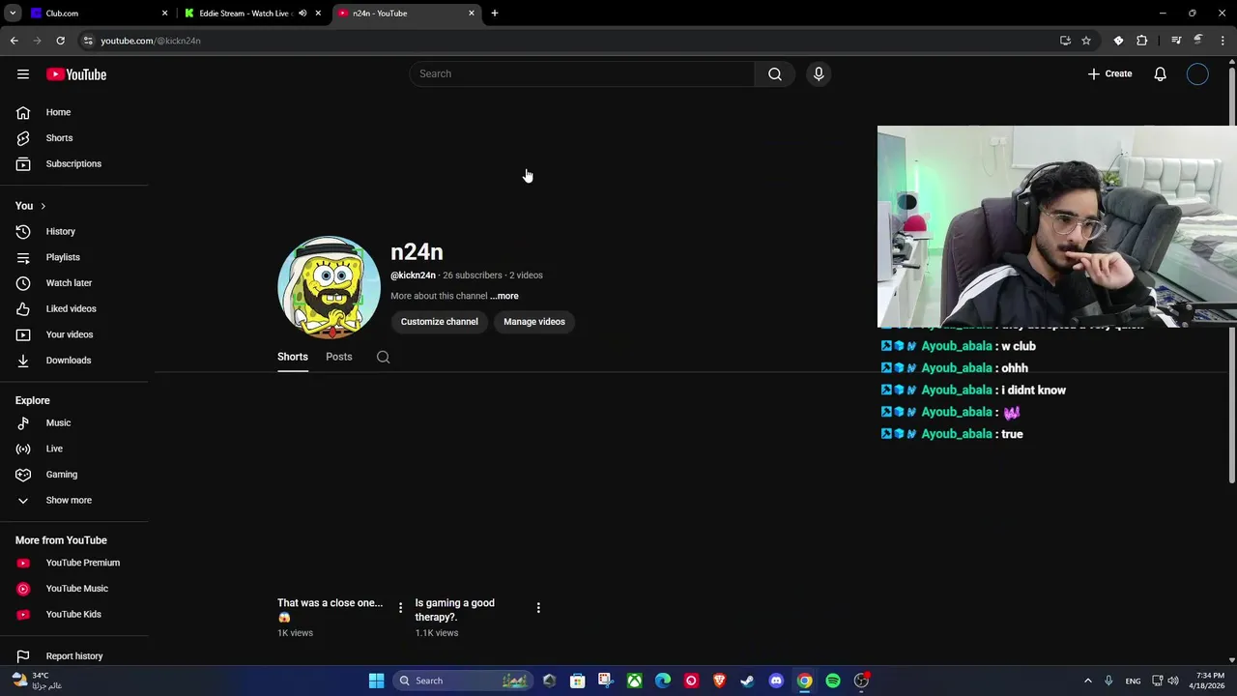Open options for 'That was a close one' short
The image size is (1237, 696).
click(400, 608)
